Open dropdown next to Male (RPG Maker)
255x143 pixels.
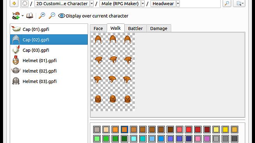tap(143, 4)
